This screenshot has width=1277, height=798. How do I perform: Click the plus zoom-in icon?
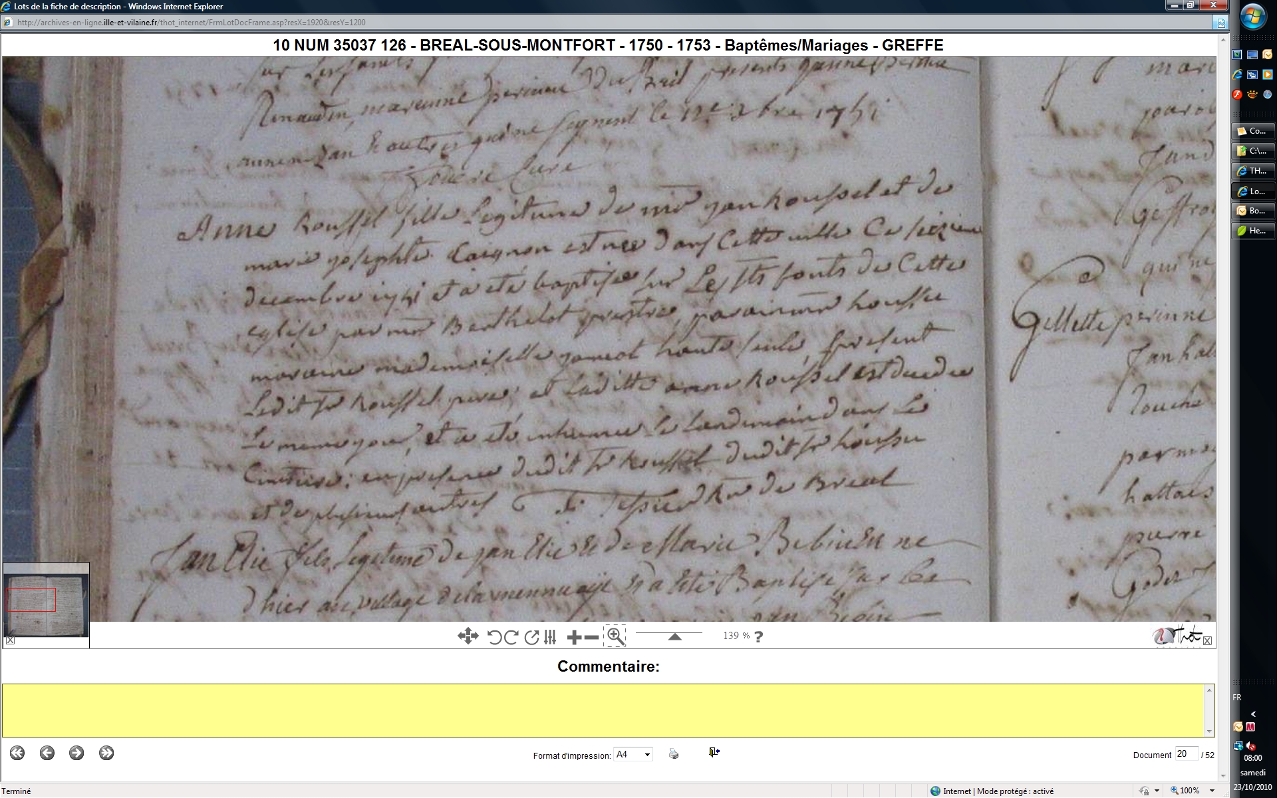coord(574,637)
